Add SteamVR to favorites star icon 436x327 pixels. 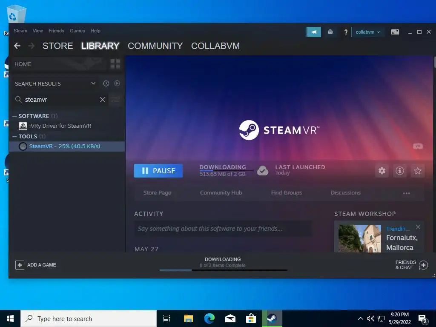coord(418,171)
